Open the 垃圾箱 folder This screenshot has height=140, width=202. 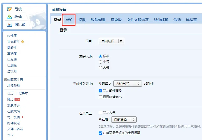point(12,71)
